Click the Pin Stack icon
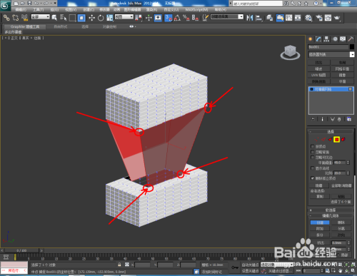Screen dimensions: 357x276 coord(313,119)
